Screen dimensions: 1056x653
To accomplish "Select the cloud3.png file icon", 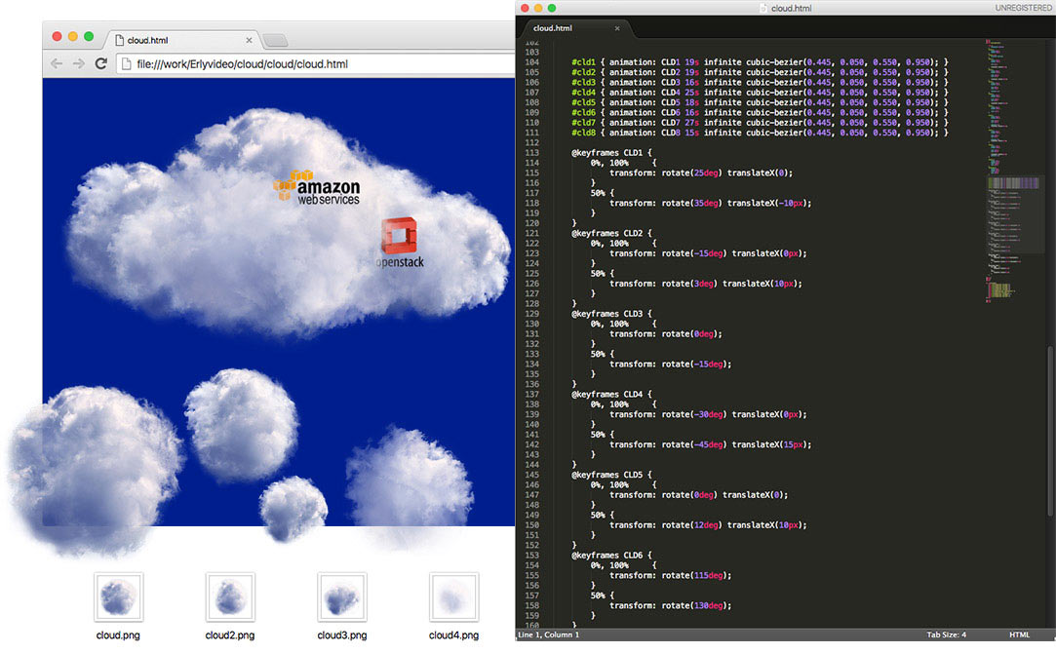I will [x=342, y=597].
